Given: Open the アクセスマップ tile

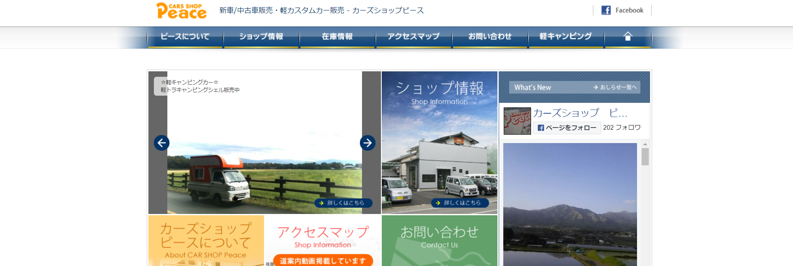Looking at the screenshot, I should 323,240.
